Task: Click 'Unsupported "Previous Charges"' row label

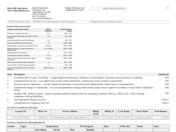Action: click(x=18, y=55)
